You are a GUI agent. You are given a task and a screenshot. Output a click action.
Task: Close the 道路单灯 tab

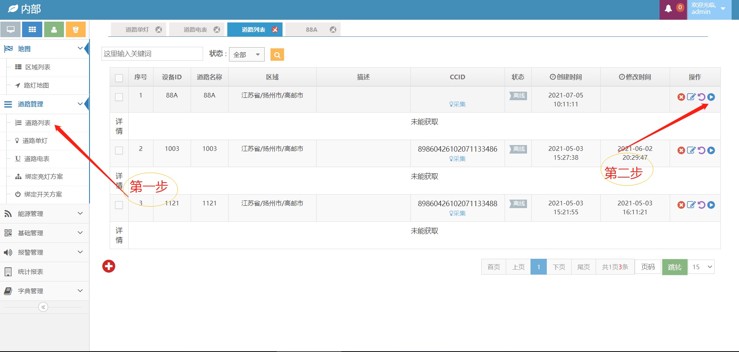158,29
